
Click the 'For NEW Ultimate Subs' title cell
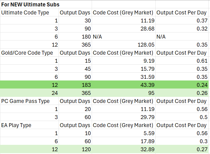point(30,5)
